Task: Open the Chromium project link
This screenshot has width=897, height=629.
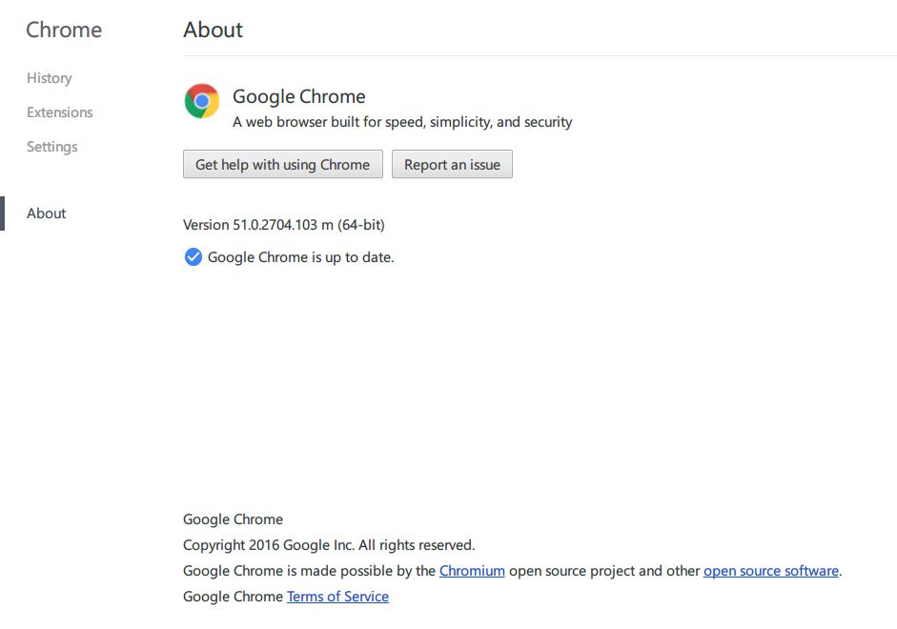Action: point(472,571)
